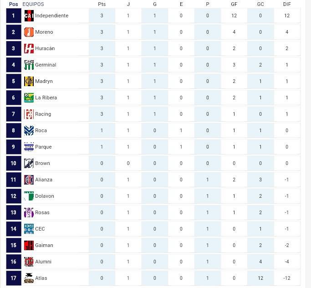Open the Racing team name link

pyautogui.click(x=43, y=114)
